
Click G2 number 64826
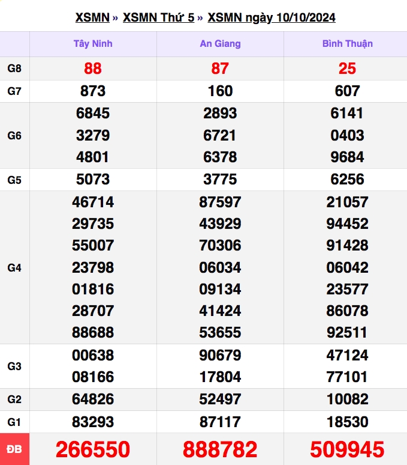(x=93, y=399)
